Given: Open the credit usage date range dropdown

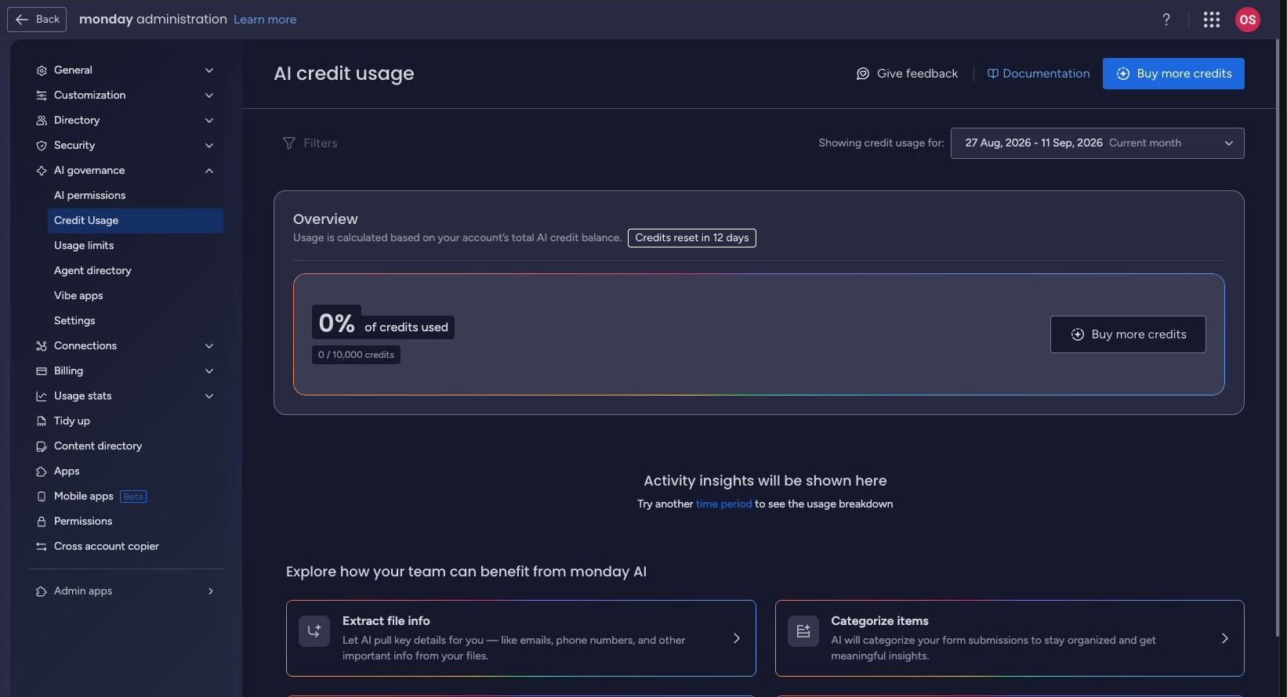Looking at the screenshot, I should [1097, 143].
